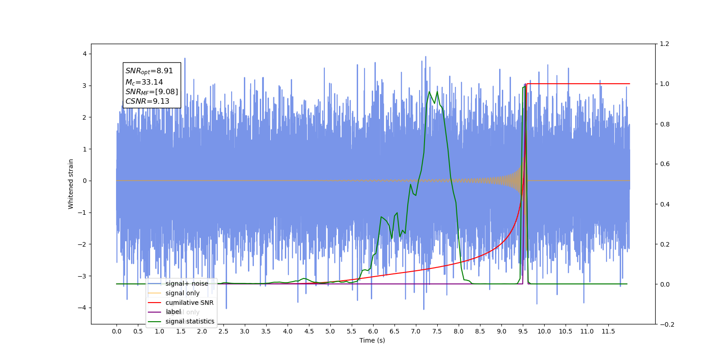Screen dimensions: 728x364
Task: Click the 0.0 tick on the time axis
Action: [116, 331]
